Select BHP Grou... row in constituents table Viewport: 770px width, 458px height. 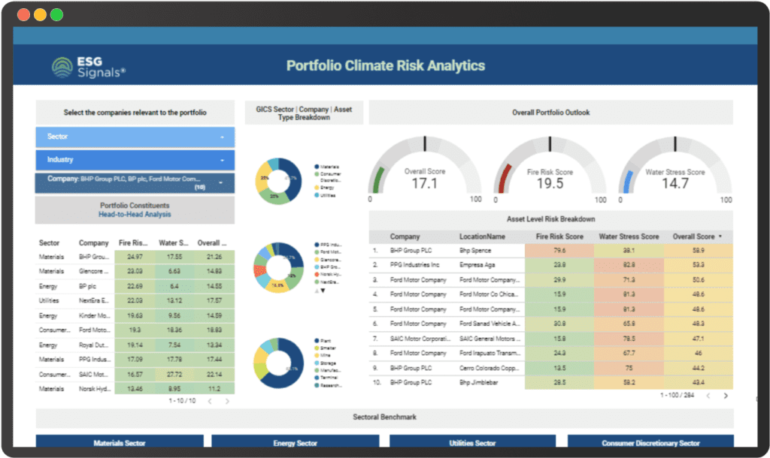[135, 257]
